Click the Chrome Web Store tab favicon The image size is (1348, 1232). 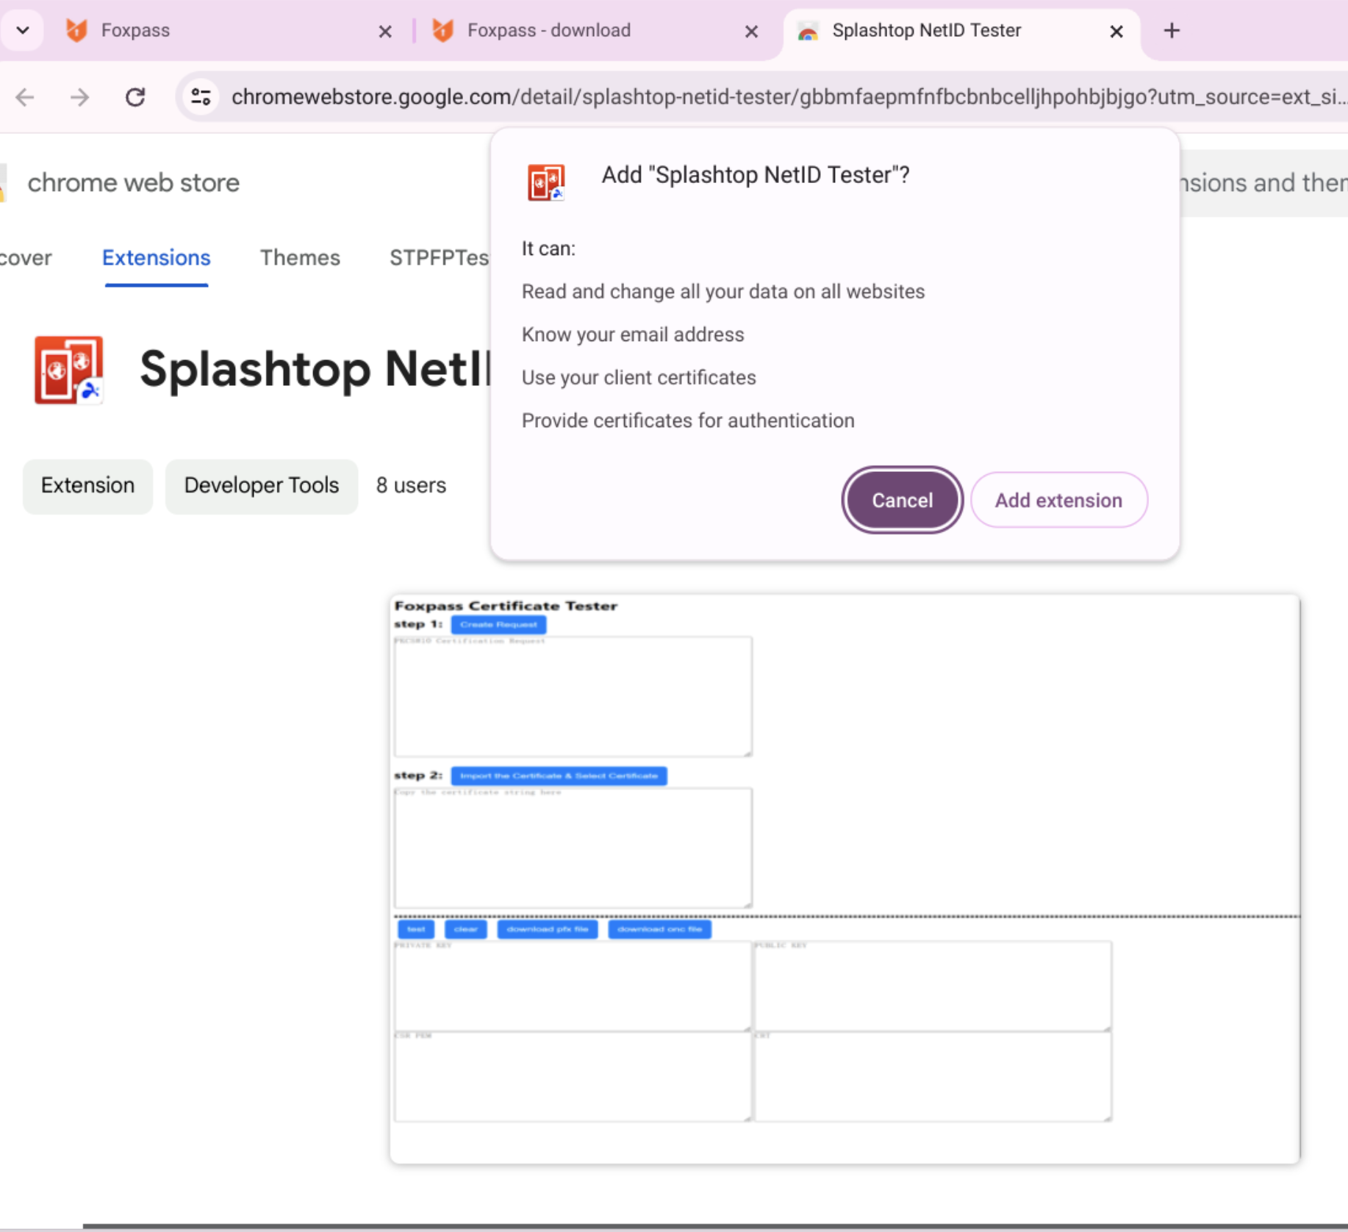click(x=808, y=31)
